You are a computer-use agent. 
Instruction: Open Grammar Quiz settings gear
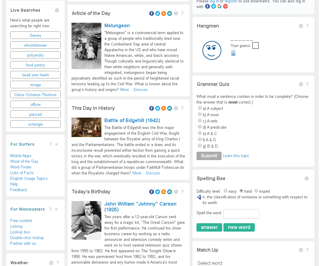point(301,84)
